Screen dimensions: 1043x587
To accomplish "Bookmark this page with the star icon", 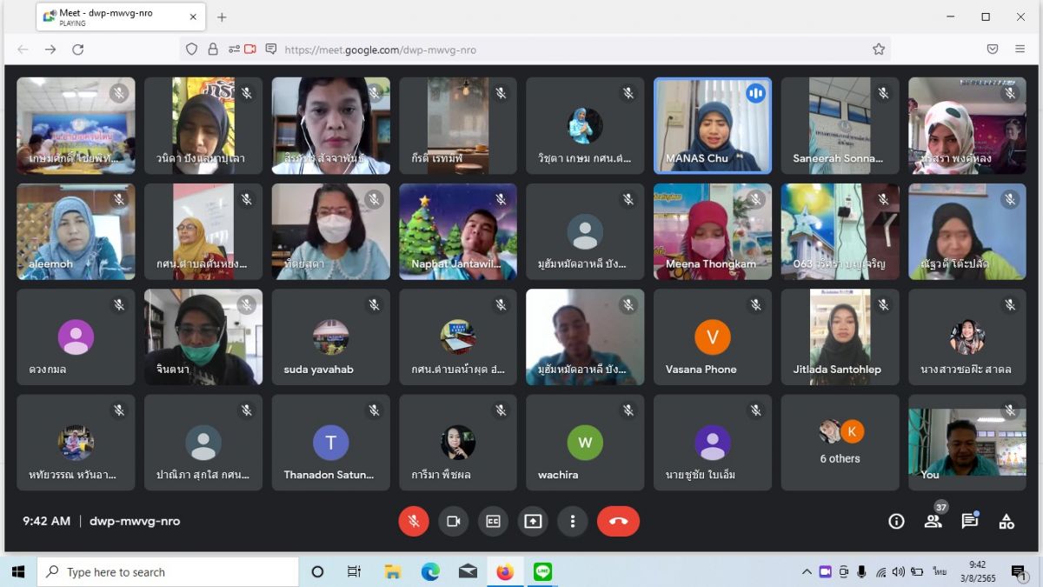I will coord(879,50).
